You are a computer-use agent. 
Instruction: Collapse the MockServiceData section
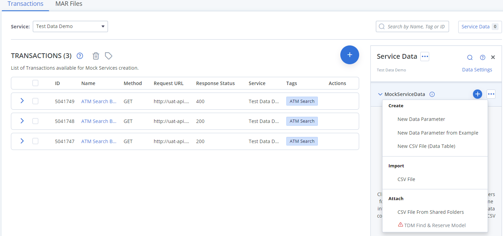(x=380, y=94)
